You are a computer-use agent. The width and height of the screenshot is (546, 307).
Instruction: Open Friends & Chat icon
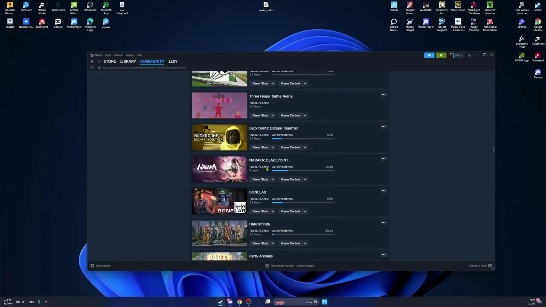[x=490, y=266]
